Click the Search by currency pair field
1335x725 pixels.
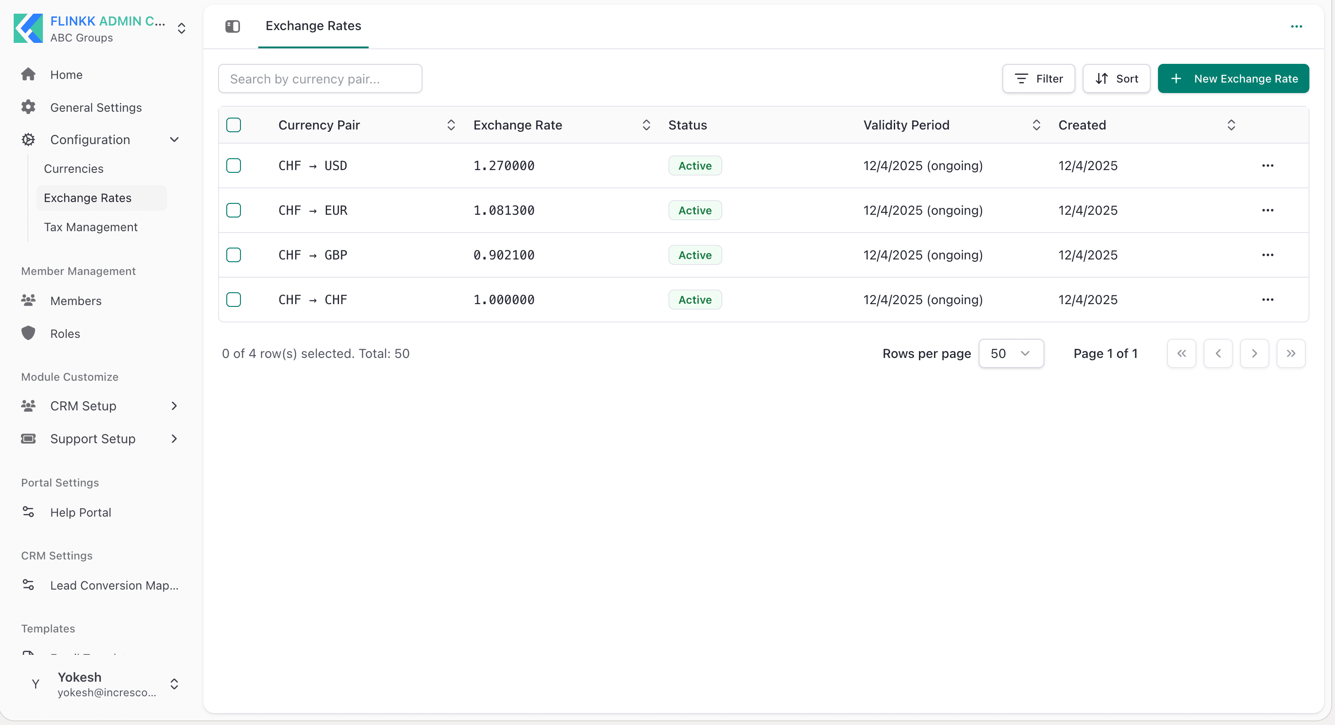(x=320, y=79)
